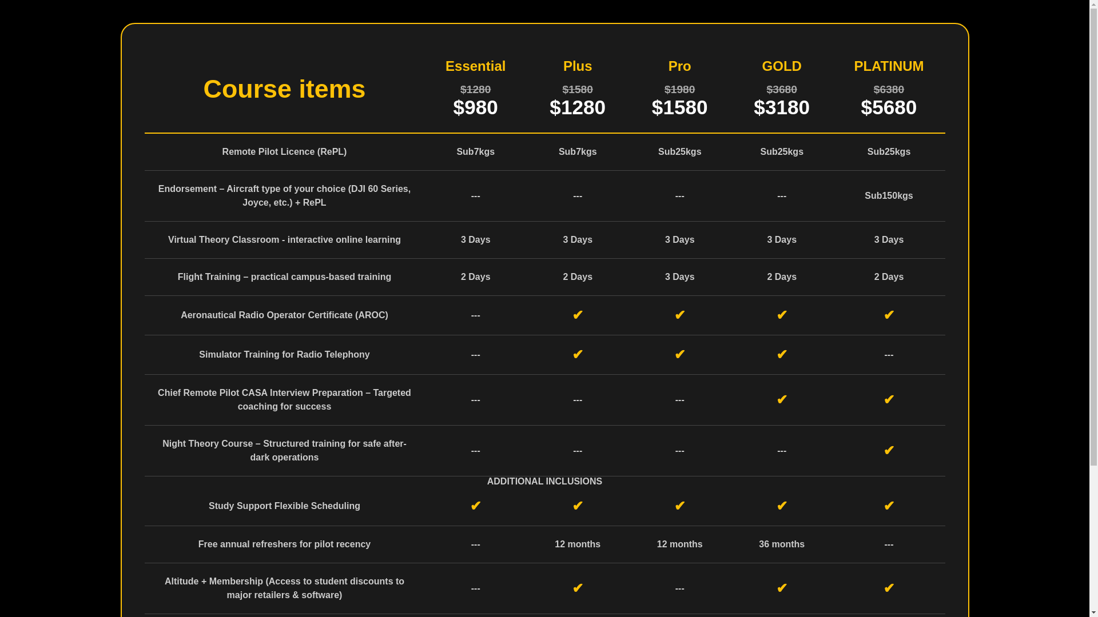Click Study Support Flexible Scheduling label

tap(284, 506)
